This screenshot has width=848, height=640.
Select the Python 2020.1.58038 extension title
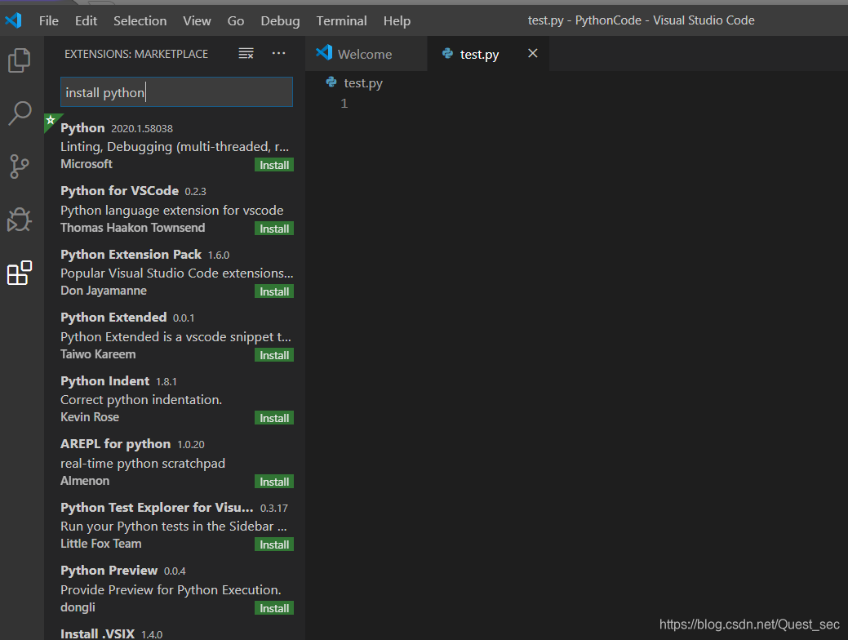82,128
